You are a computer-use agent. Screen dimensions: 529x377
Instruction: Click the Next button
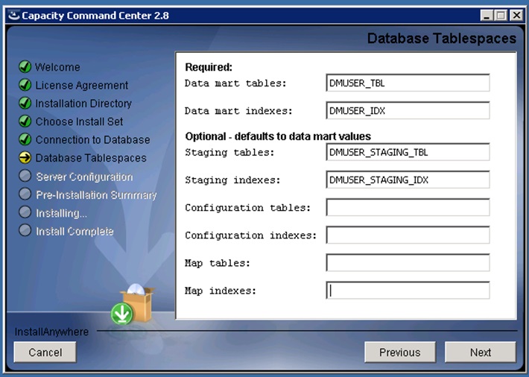[x=480, y=352]
